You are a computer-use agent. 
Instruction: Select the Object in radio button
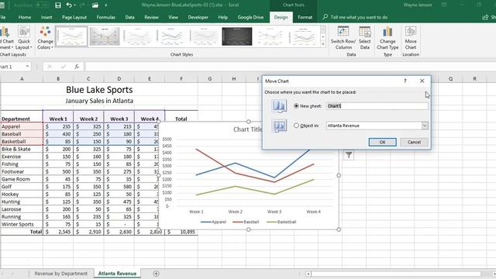(x=296, y=126)
